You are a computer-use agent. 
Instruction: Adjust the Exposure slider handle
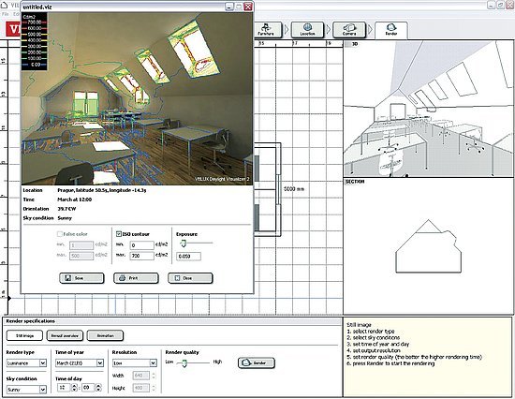(x=184, y=244)
